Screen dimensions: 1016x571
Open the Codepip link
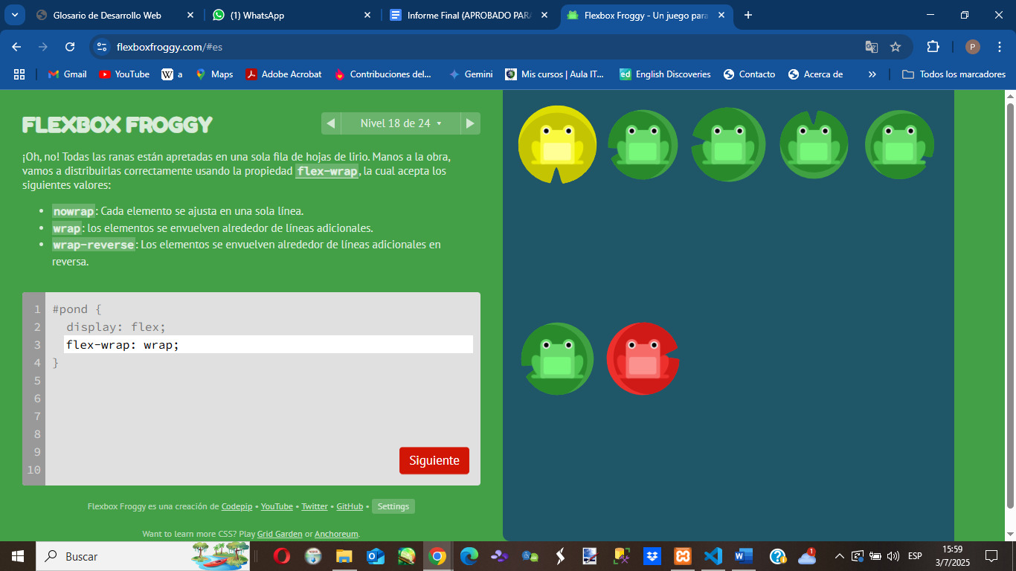click(x=237, y=506)
